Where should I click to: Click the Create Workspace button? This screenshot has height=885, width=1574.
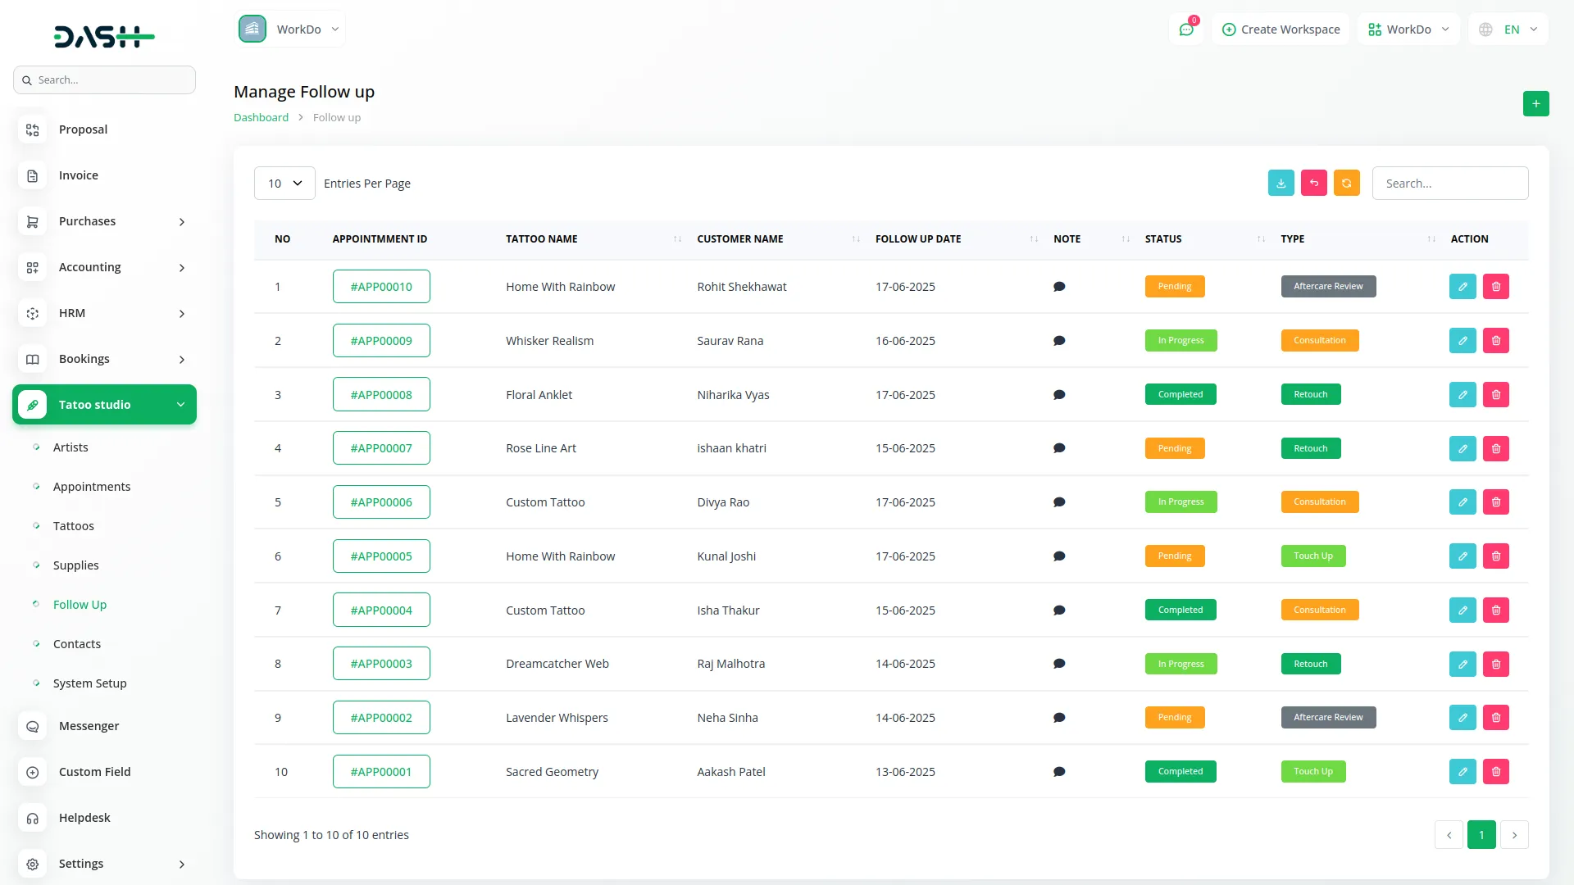click(x=1281, y=29)
